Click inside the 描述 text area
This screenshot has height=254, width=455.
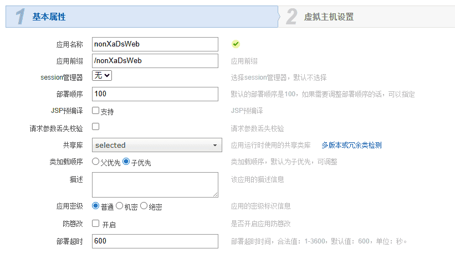[155, 184]
